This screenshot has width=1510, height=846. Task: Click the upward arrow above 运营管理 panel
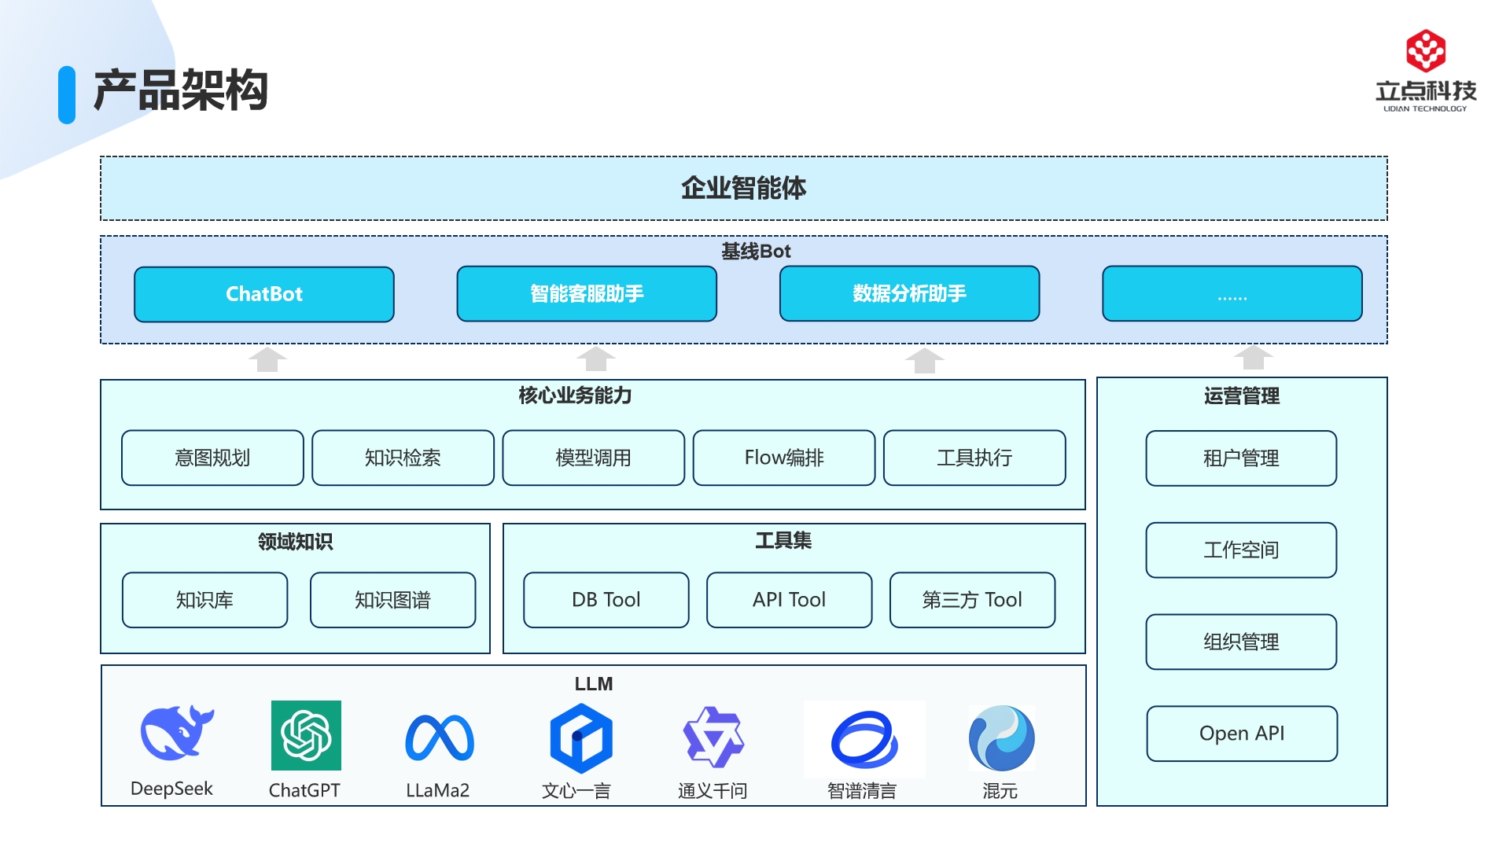pos(1253,358)
